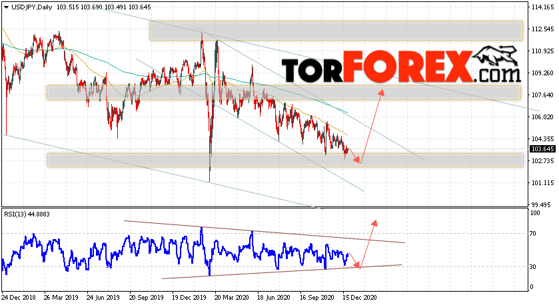Select the upper resistance zone rectangle near 112.545

[336, 31]
